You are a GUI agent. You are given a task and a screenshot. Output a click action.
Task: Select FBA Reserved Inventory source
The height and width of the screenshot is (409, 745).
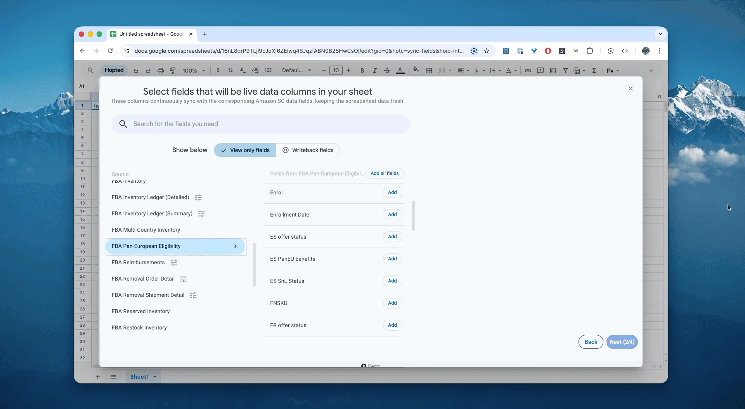pos(141,311)
